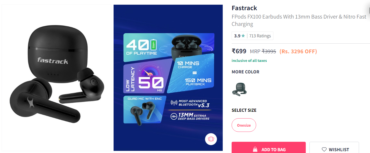This screenshot has height=153, width=370.
Task: Click the heart icon on Wishlist
Action: coord(324,150)
